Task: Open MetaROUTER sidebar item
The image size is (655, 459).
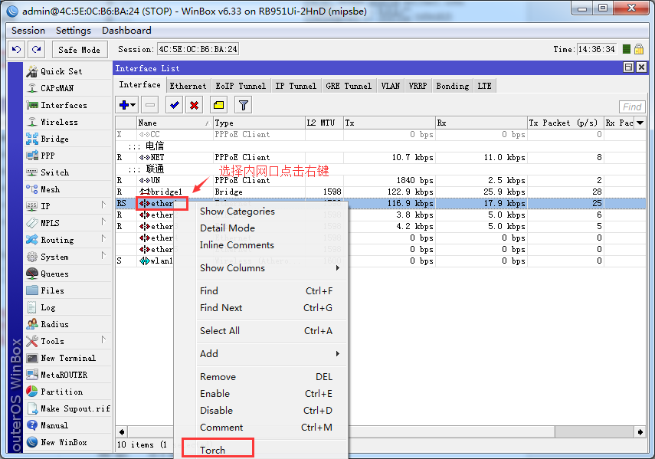Action: click(68, 375)
